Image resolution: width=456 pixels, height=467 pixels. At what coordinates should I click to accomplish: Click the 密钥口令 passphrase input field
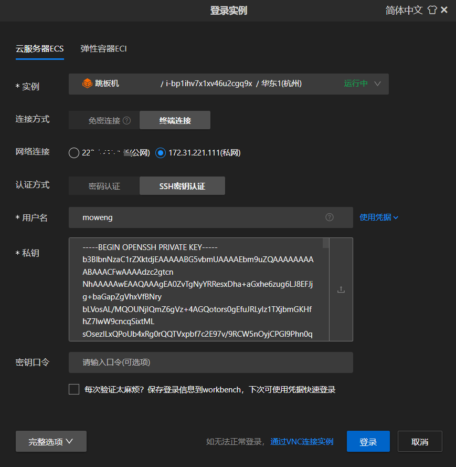(x=210, y=362)
